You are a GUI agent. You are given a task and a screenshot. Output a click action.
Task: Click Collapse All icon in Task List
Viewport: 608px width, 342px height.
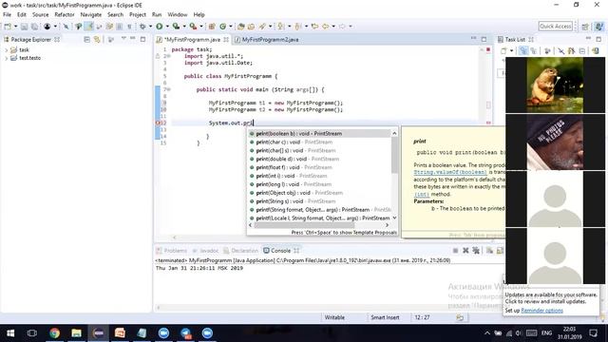pyautogui.click(x=582, y=50)
